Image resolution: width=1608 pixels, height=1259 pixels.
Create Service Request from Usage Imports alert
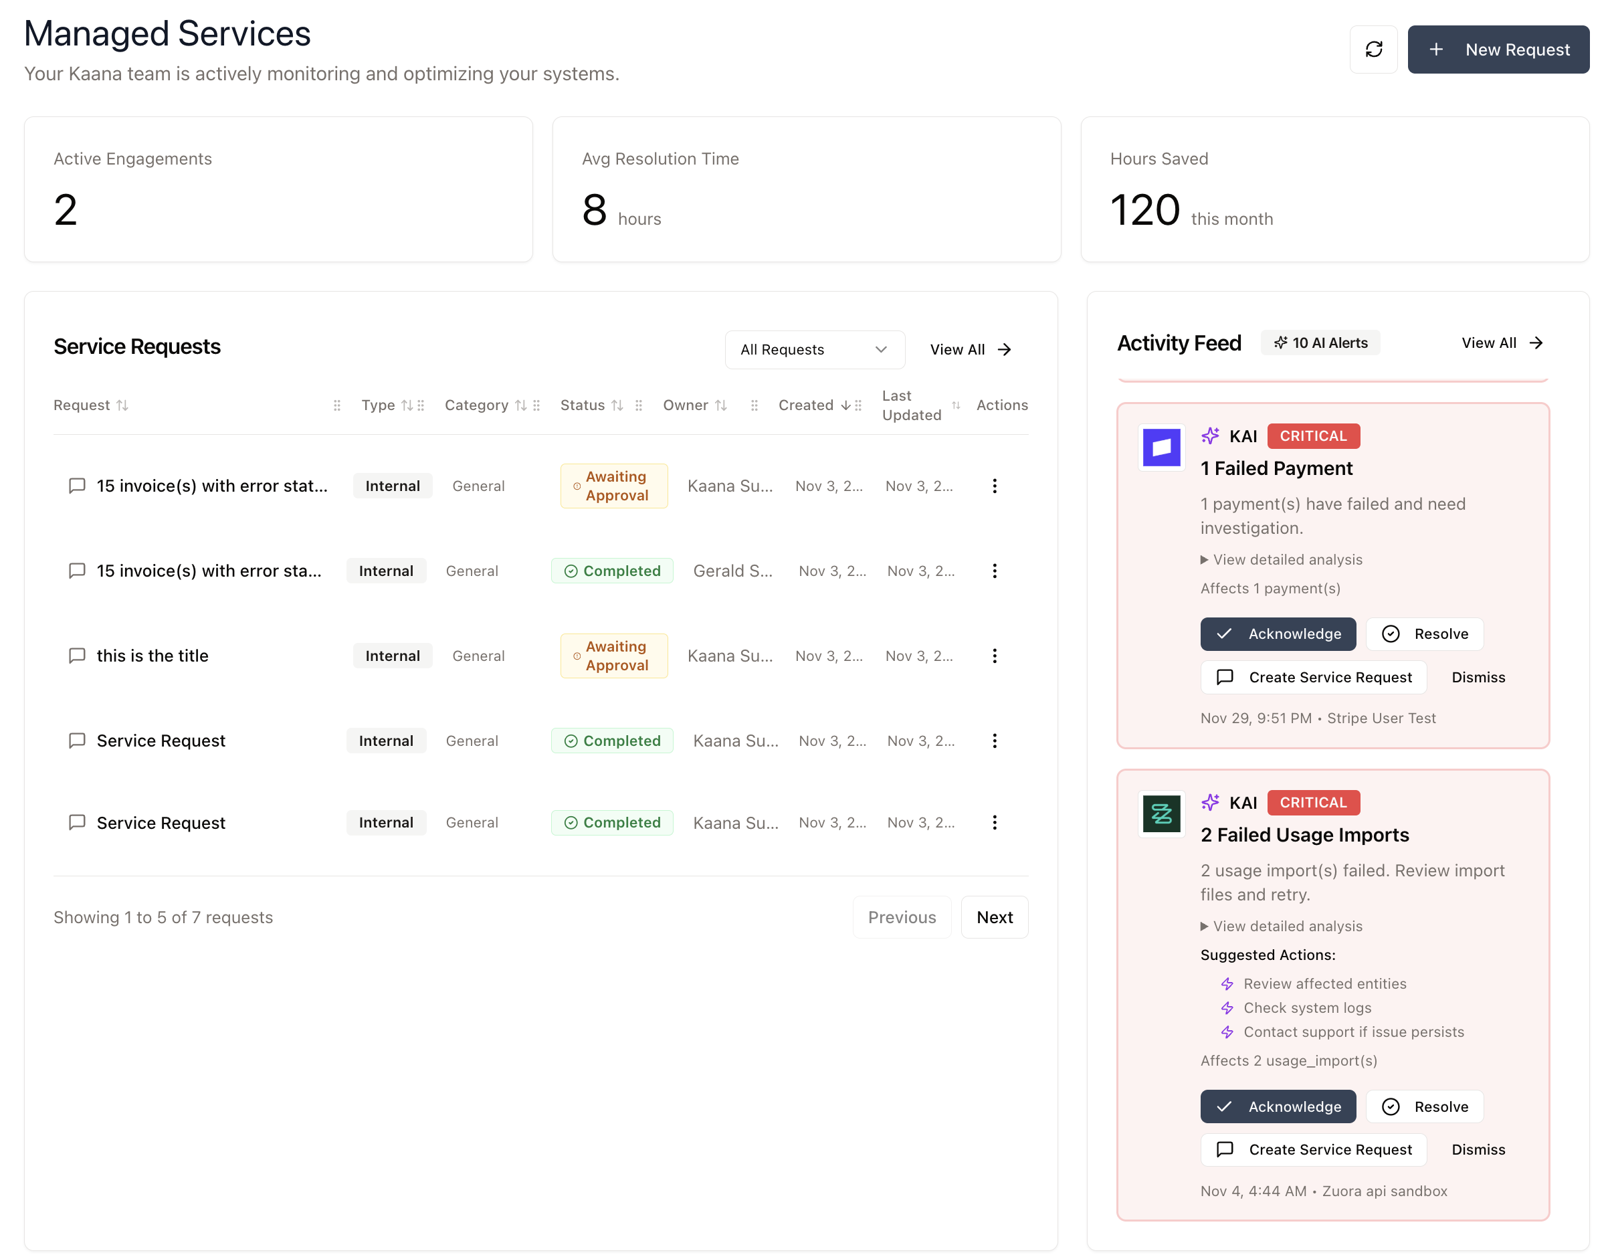coord(1313,1149)
